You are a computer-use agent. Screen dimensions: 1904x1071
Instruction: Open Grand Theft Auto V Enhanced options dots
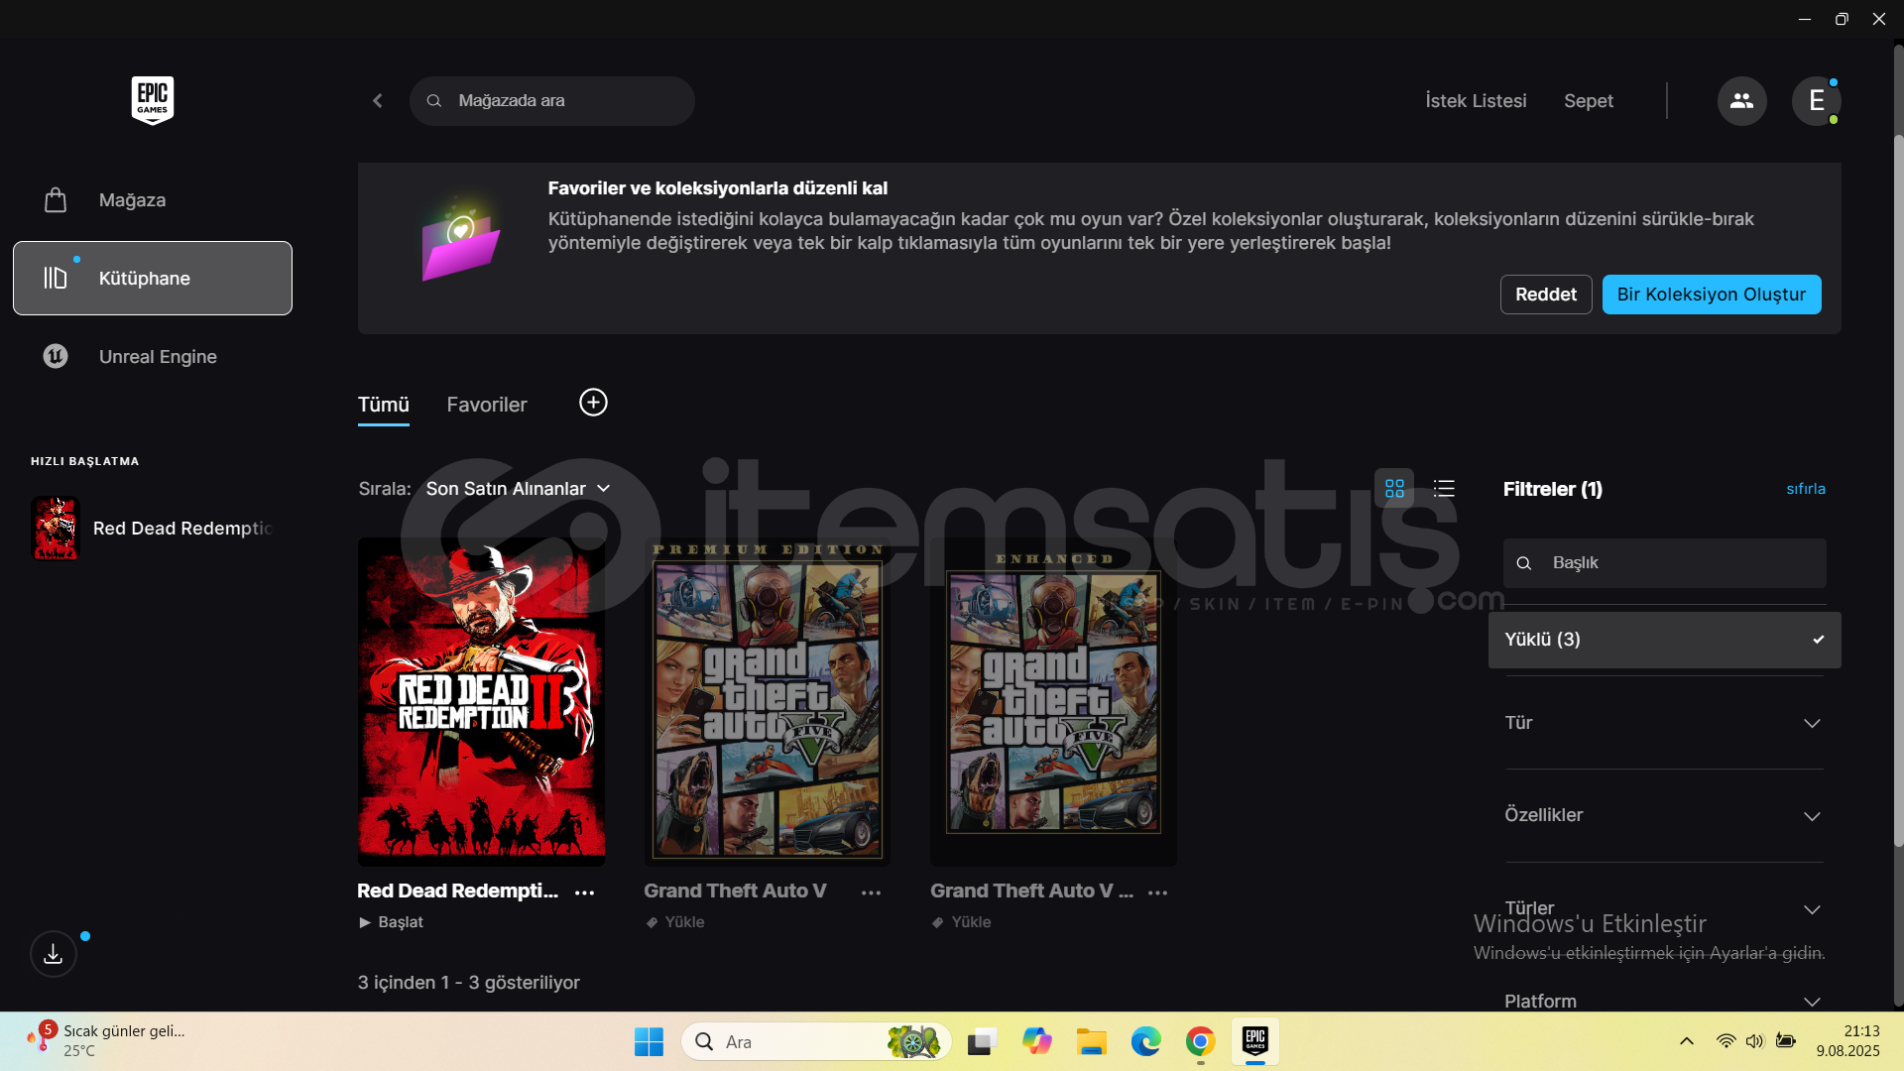(x=1157, y=892)
